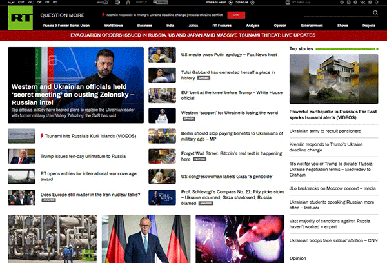Switch to DE language edition
The height and width of the screenshot is (263, 387).
coord(39,2)
